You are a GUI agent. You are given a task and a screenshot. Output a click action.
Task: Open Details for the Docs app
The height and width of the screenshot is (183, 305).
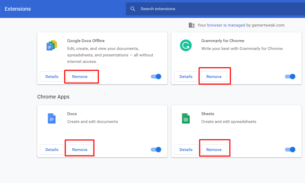[52, 149]
